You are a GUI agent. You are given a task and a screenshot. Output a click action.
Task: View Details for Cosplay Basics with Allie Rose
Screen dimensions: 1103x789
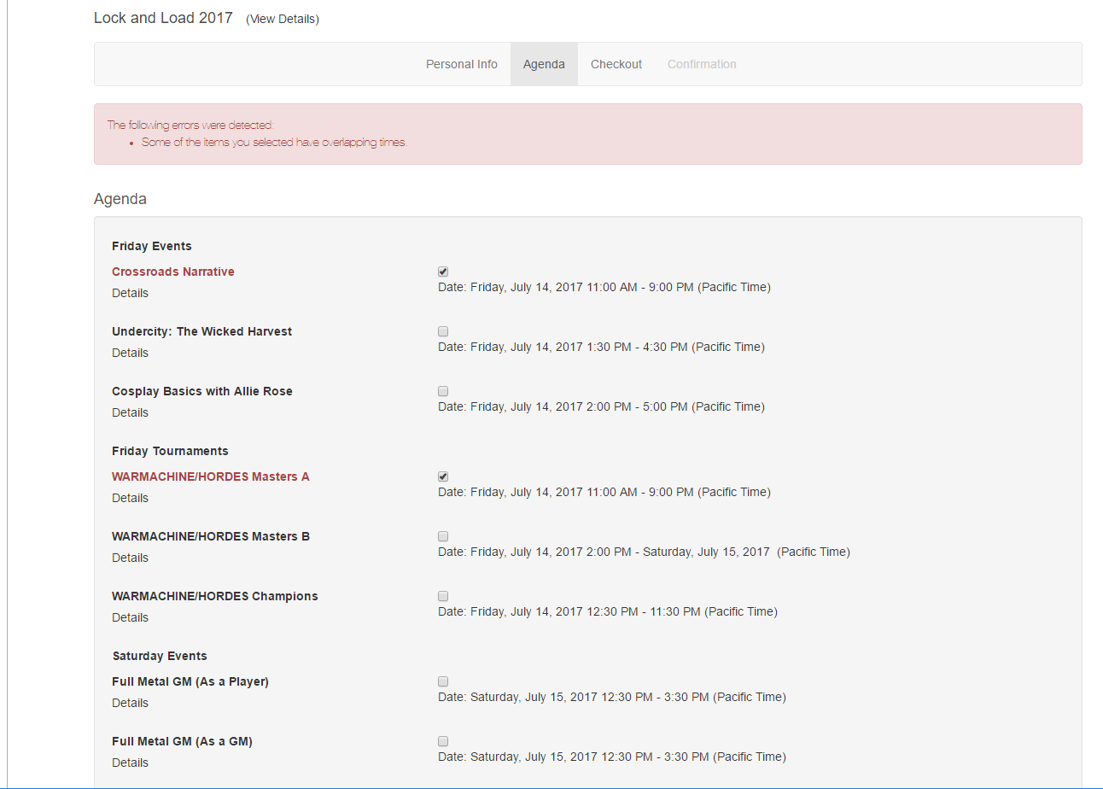pos(130,412)
